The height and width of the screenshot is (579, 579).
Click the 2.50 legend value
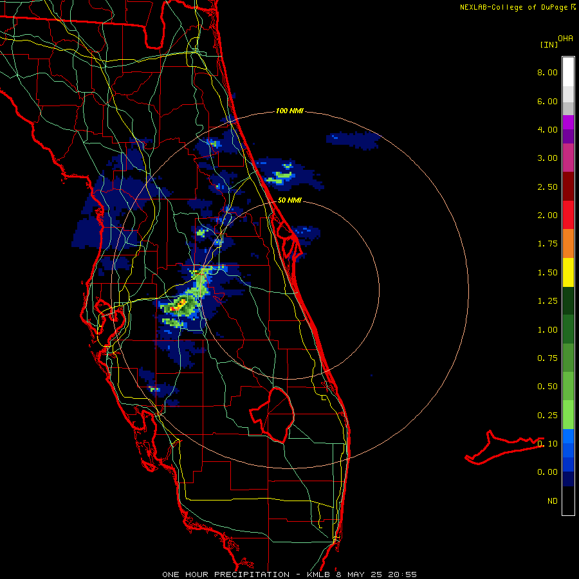point(547,187)
